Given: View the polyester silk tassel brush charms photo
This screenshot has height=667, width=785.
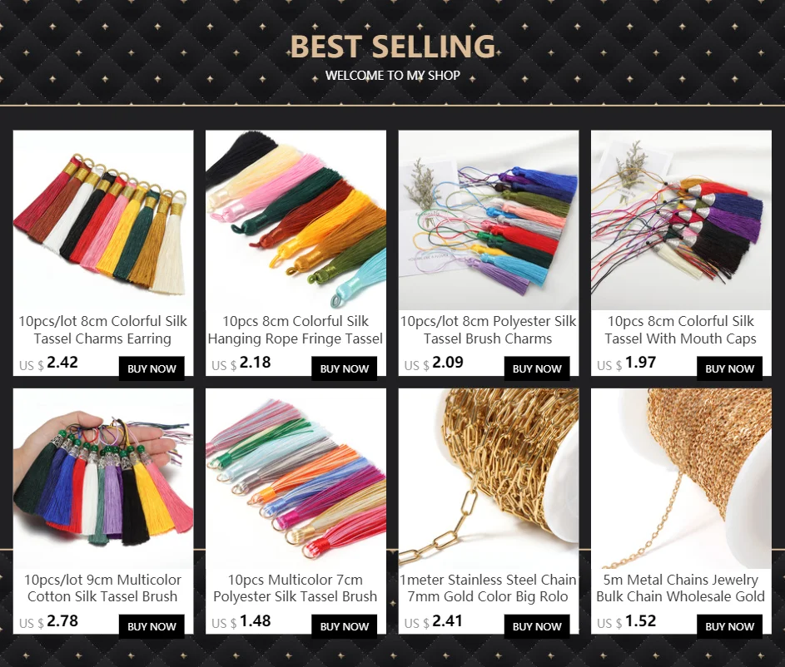Looking at the screenshot, I should point(489,220).
